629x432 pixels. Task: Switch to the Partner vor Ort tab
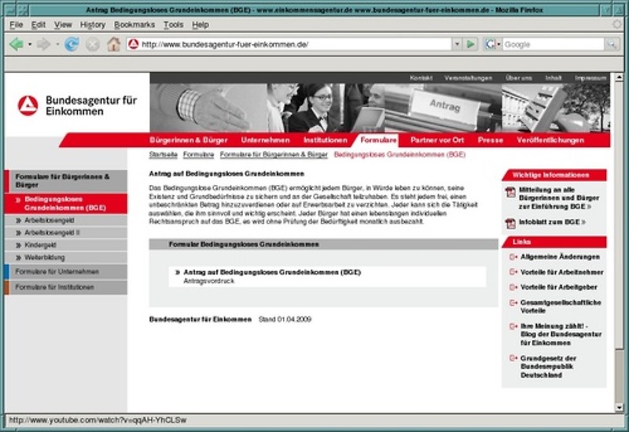pos(437,140)
